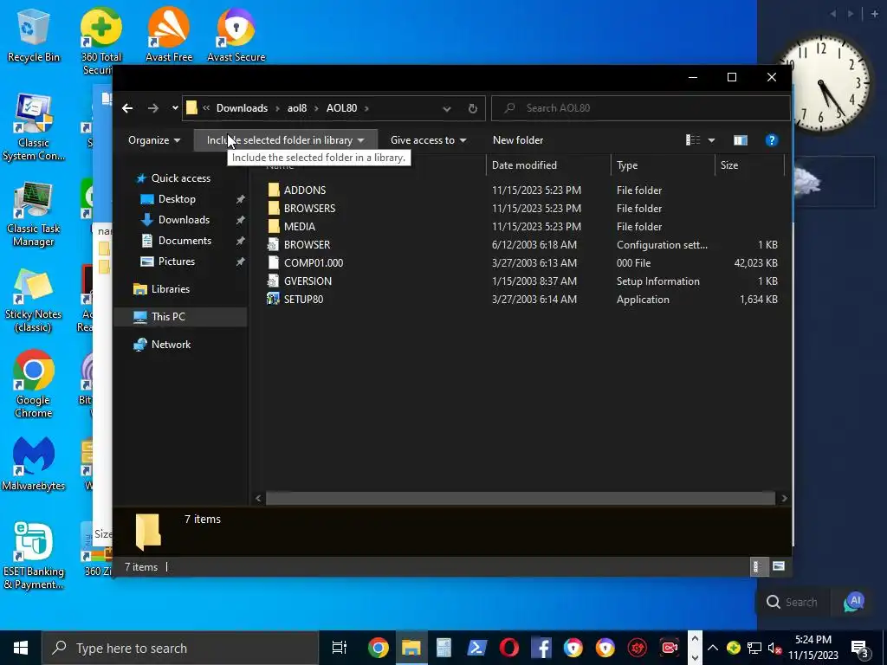887x665 pixels.
Task: Open the Malwarebytes desktop shortcut
Action: [x=33, y=465]
